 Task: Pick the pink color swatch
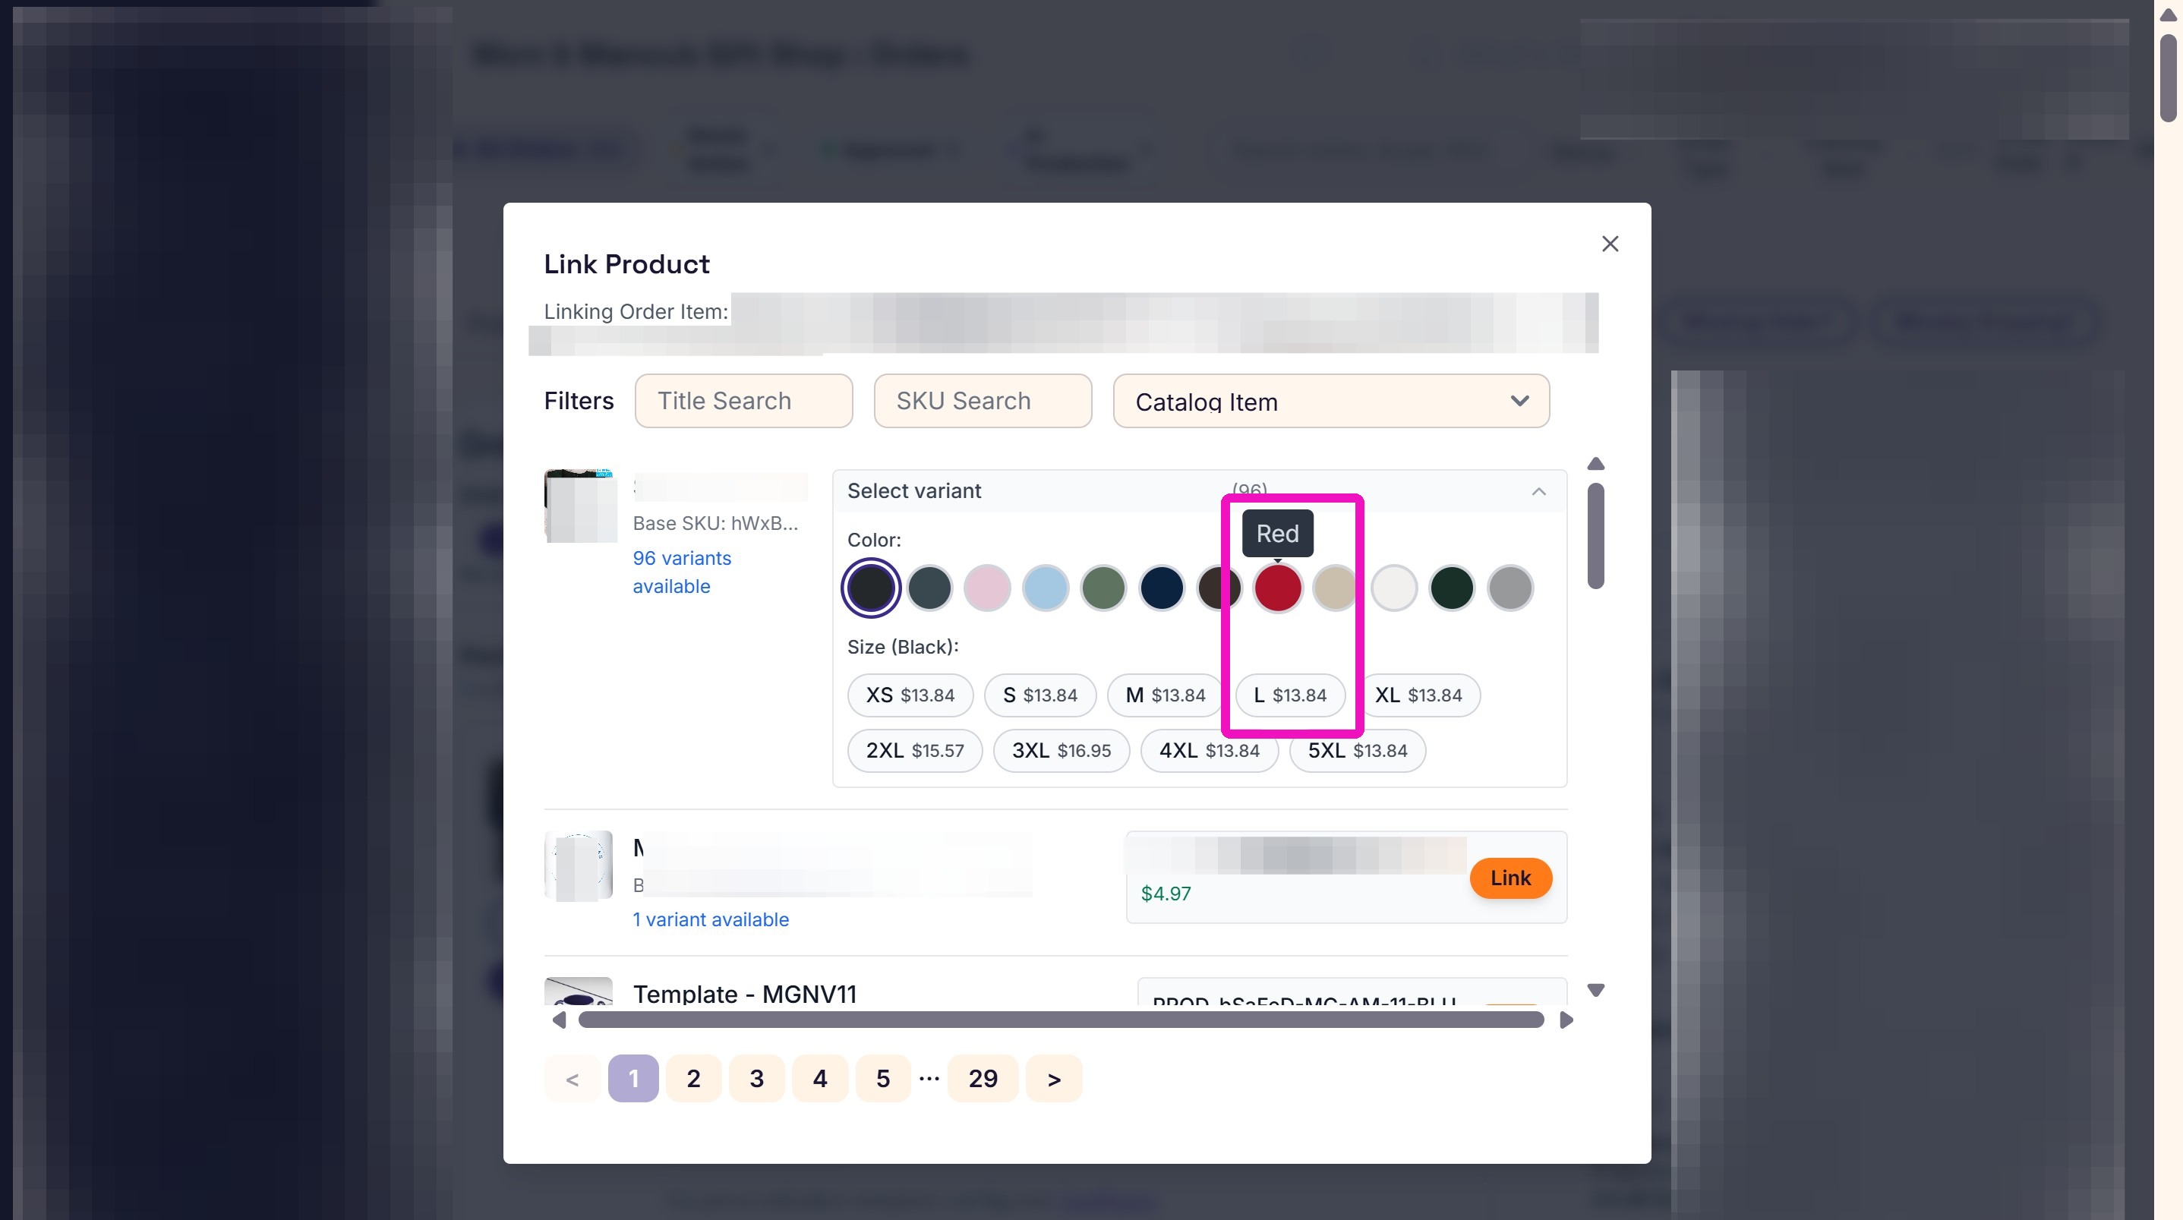(x=987, y=588)
